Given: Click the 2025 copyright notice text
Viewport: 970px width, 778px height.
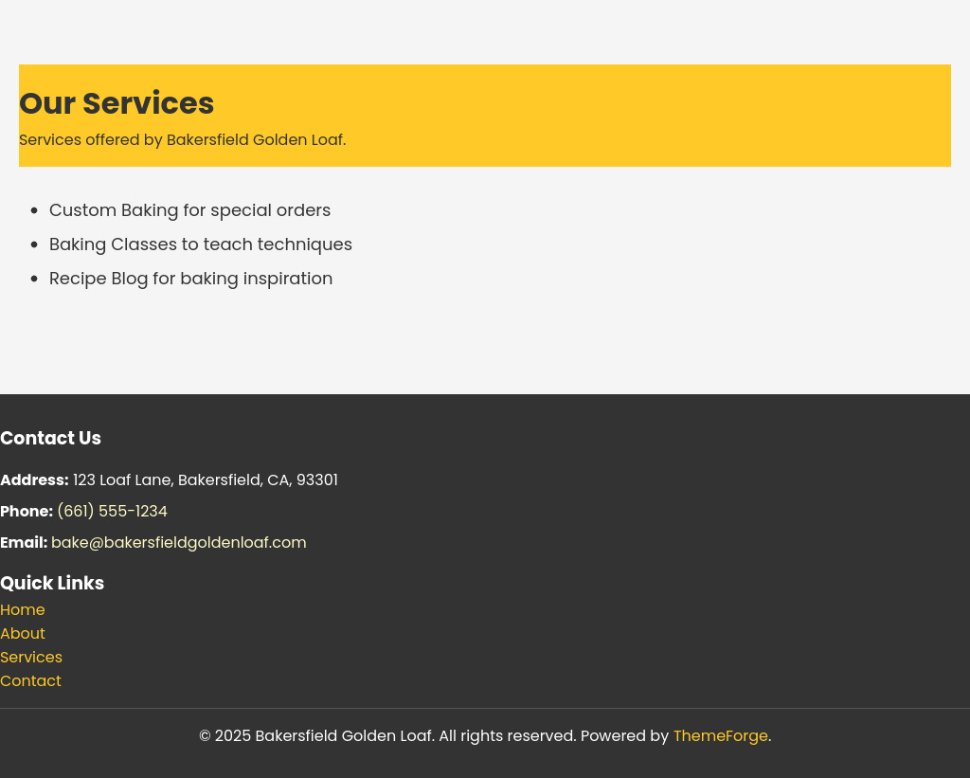Looking at the screenshot, I should 386,736.
